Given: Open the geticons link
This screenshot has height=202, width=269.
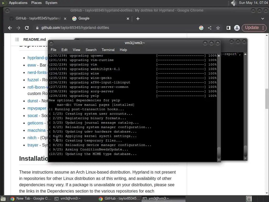Looking at the screenshot, I should (x=35, y=123).
